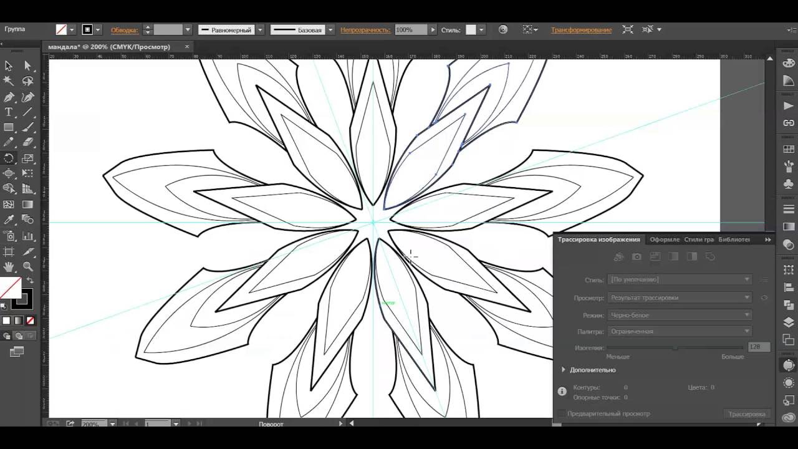The height and width of the screenshot is (449, 798).
Task: Toggle the eye icon beside Просмотр dropdown
Action: pyautogui.click(x=764, y=298)
